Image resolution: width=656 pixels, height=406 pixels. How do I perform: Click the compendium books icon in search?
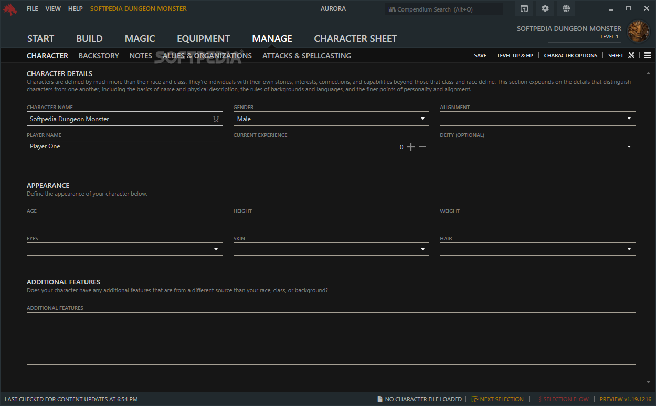(x=392, y=9)
